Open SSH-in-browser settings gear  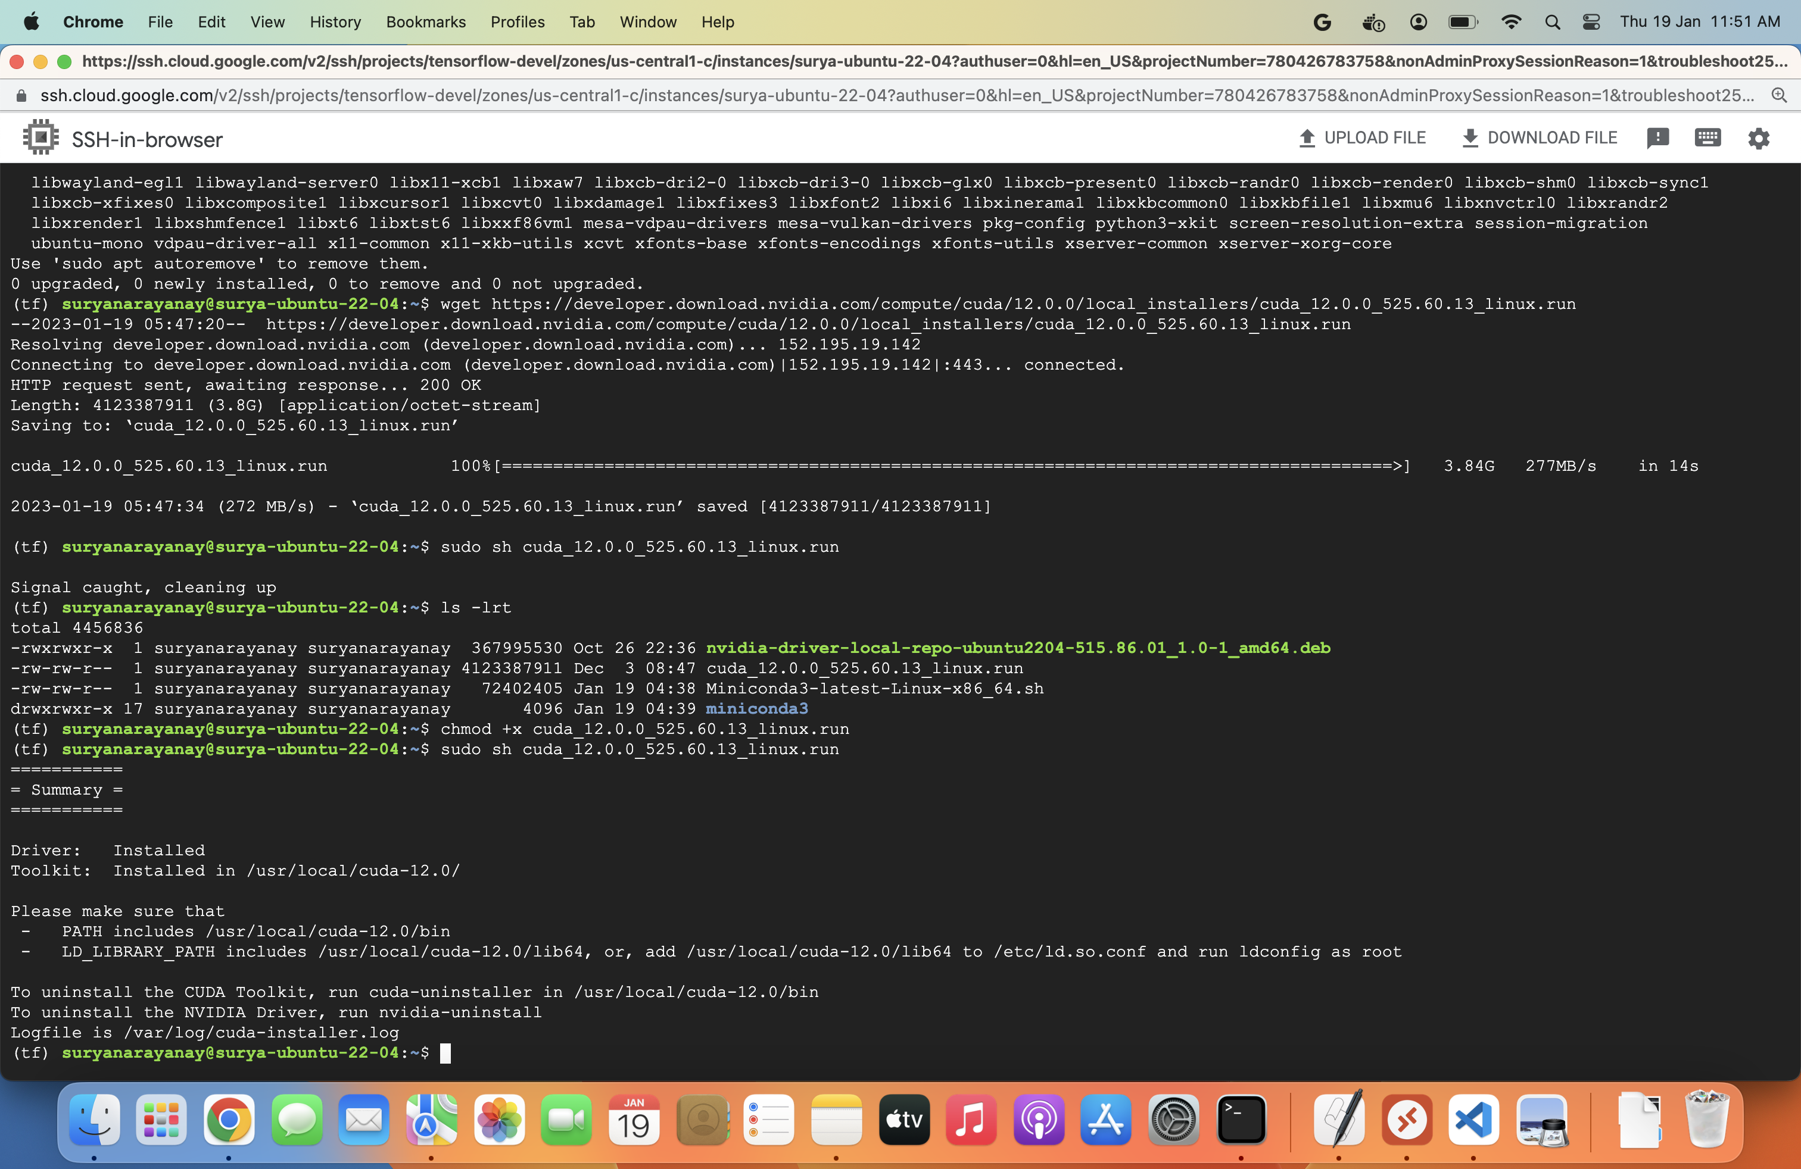[1759, 137]
